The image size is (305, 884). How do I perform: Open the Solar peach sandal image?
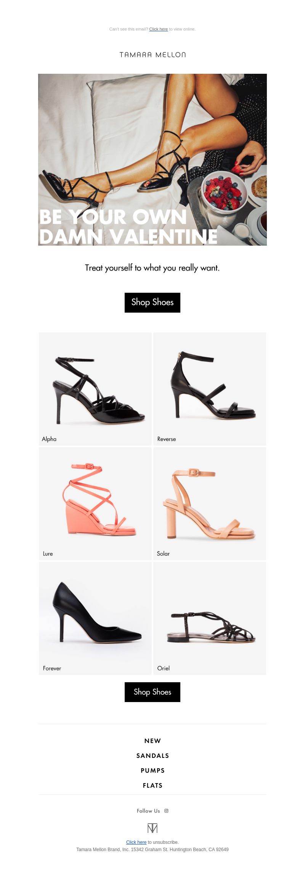pos(210,503)
